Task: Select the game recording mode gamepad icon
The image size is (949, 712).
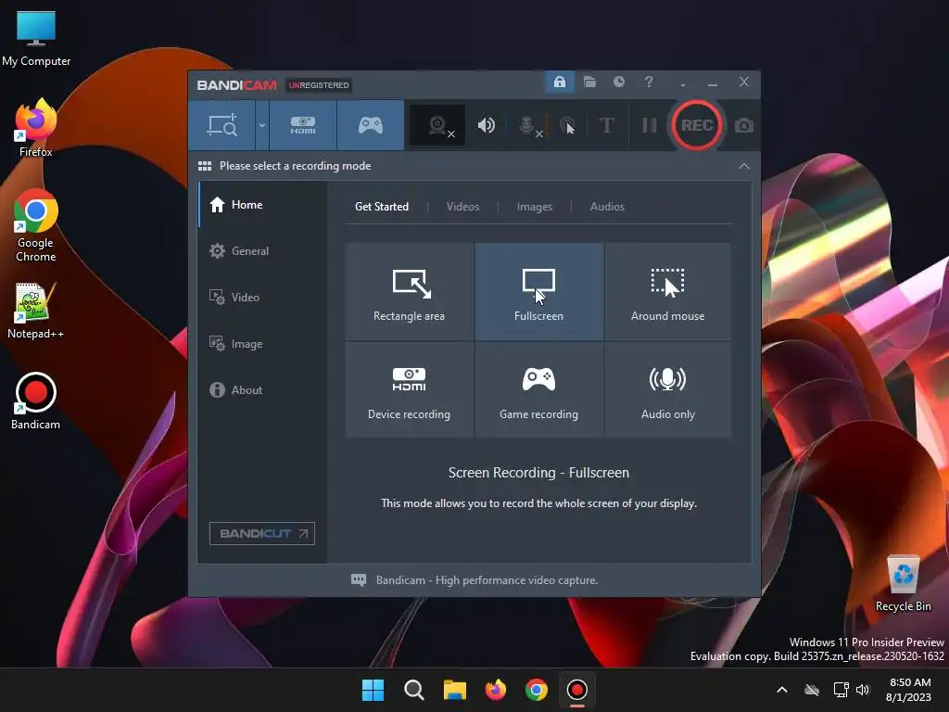Action: tap(371, 125)
